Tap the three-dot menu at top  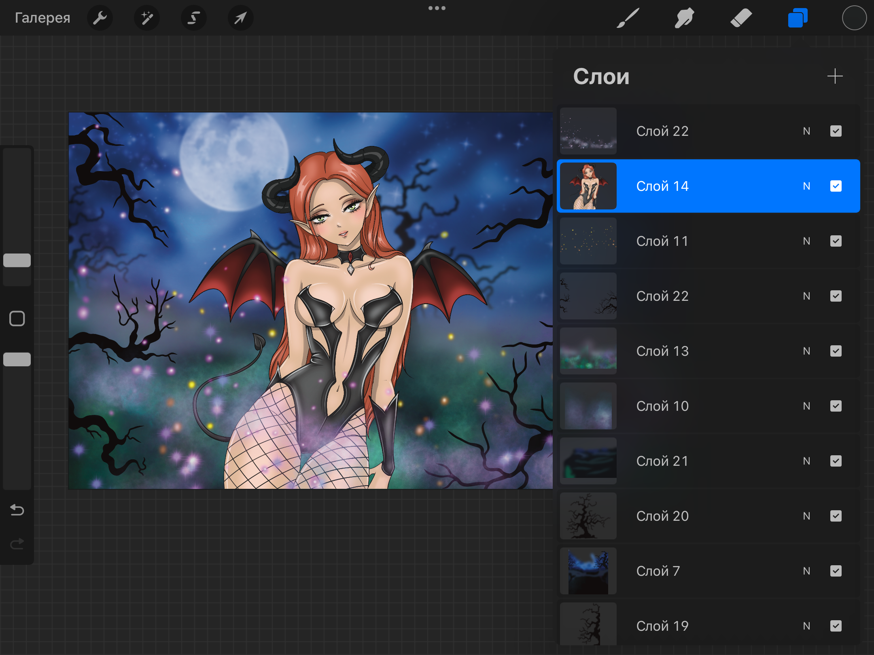437,8
